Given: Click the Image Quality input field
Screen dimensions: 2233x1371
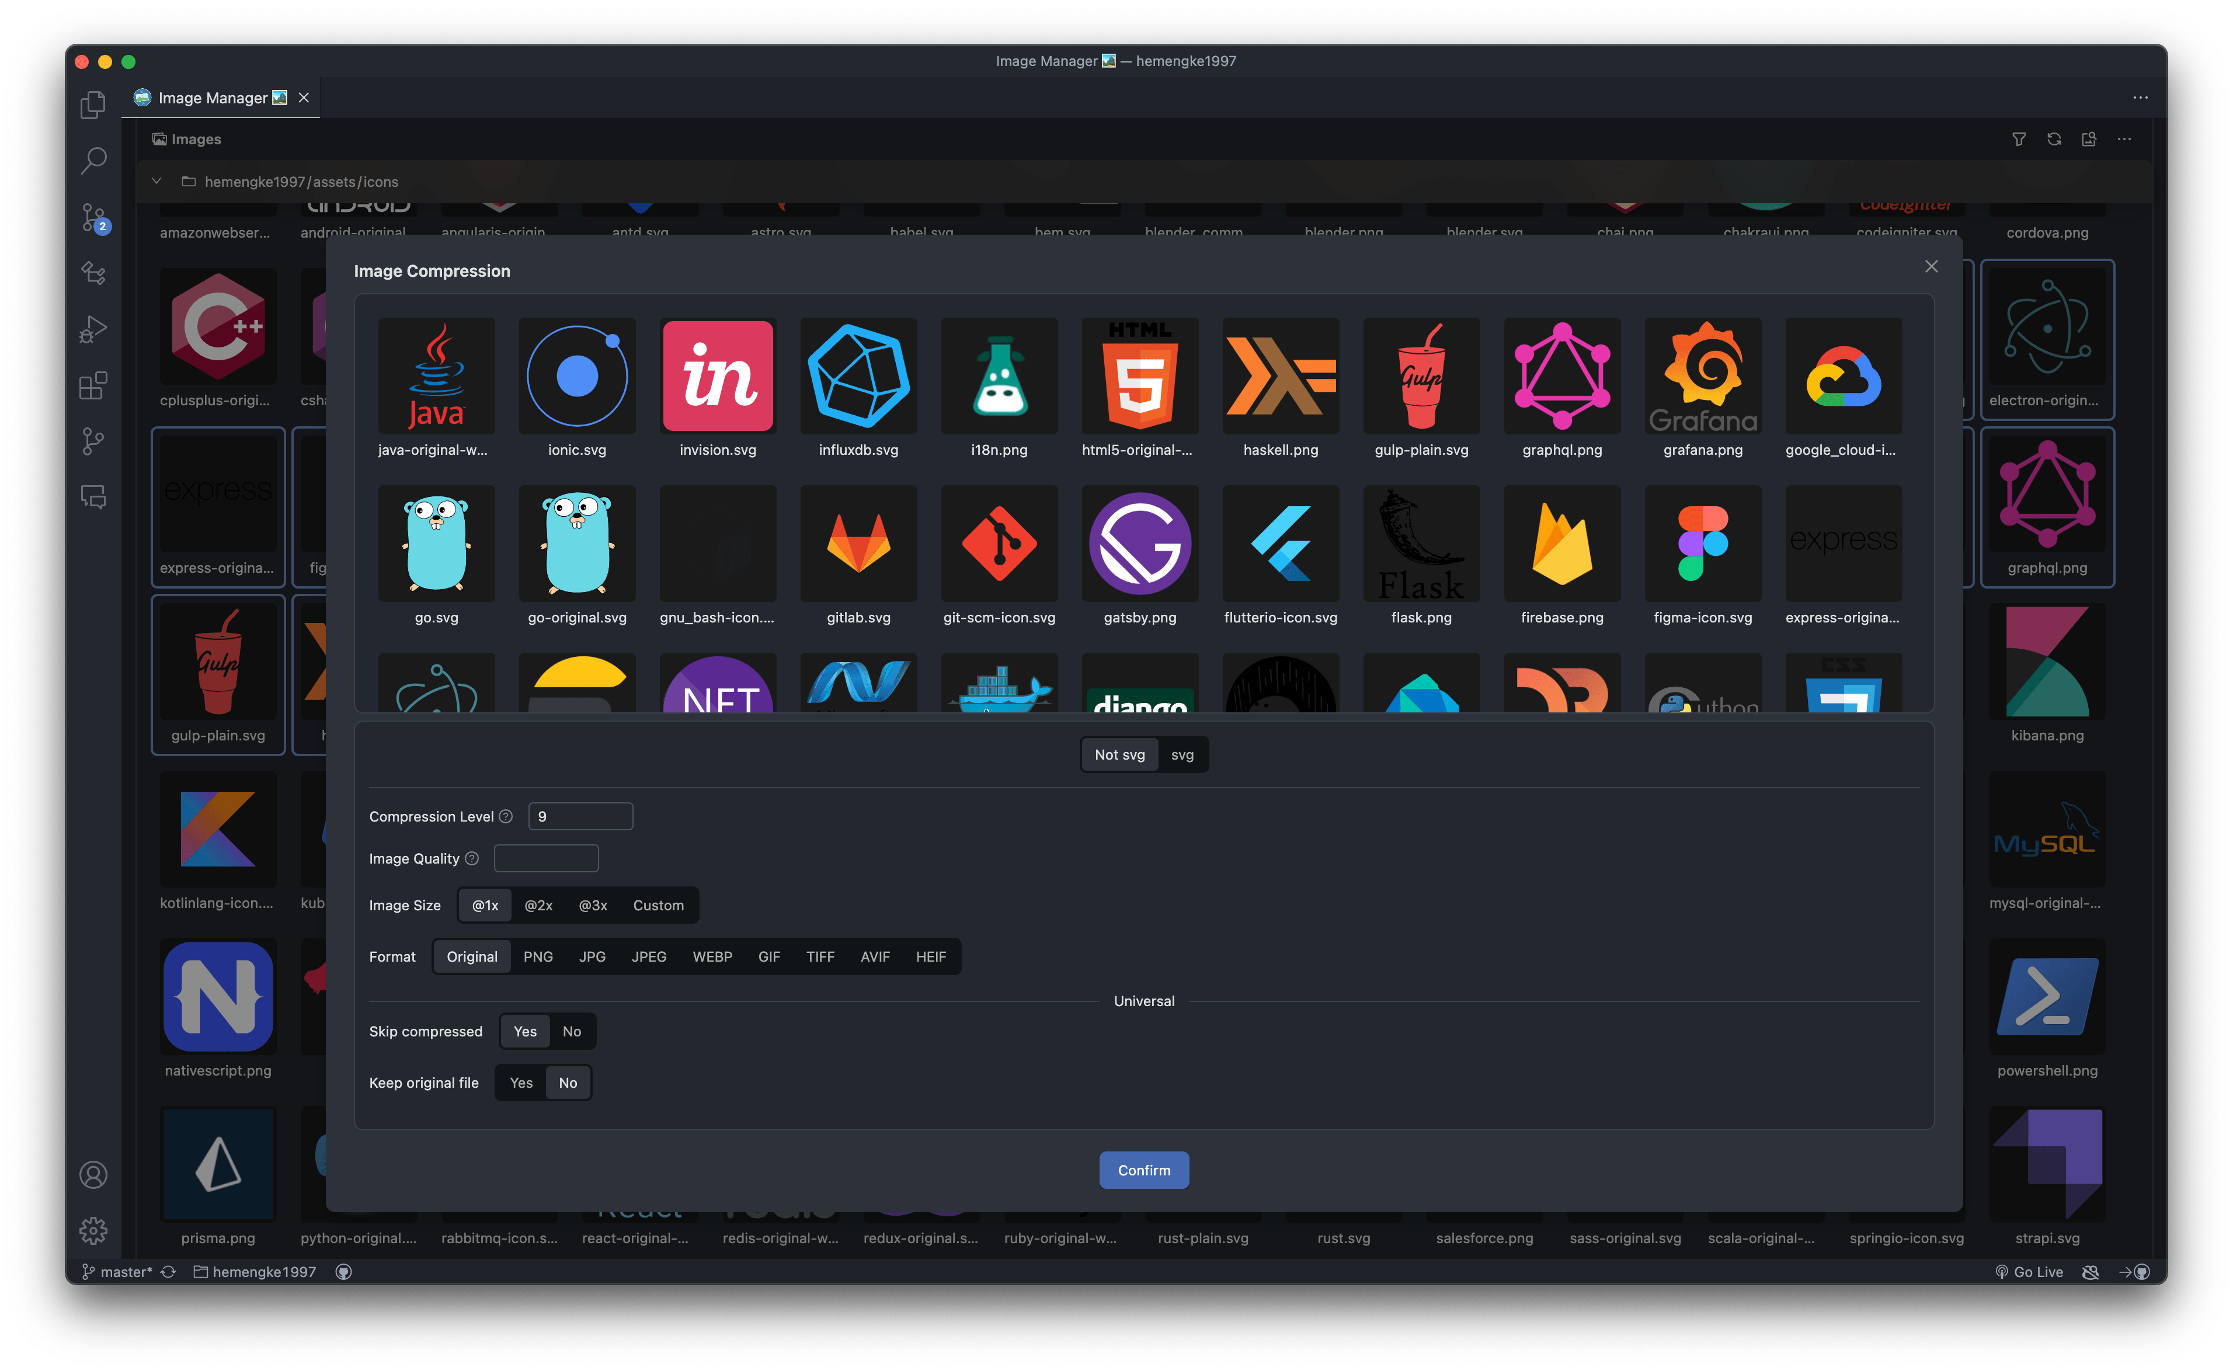Looking at the screenshot, I should pos(546,859).
